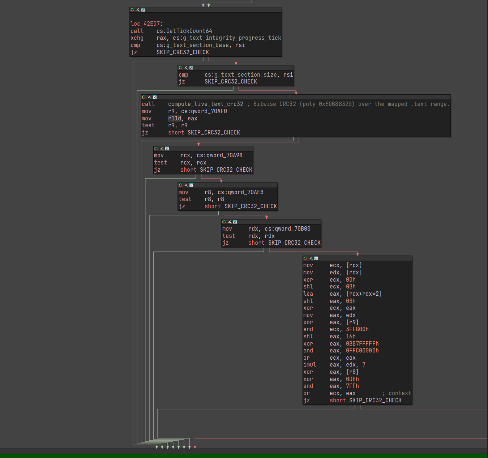
Task: Click the 3FF800h constant
Action: (357, 329)
